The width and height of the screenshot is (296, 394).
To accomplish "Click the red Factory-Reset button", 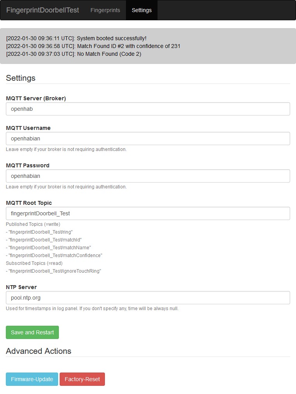I will (x=82, y=379).
